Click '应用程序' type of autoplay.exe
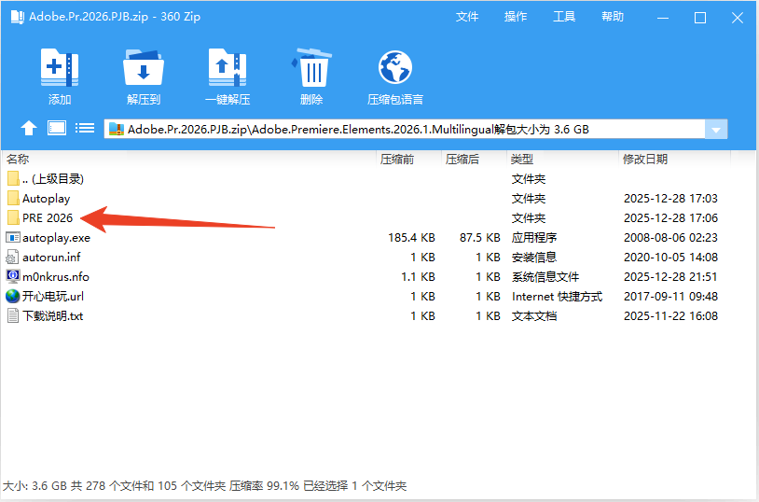 pyautogui.click(x=534, y=237)
